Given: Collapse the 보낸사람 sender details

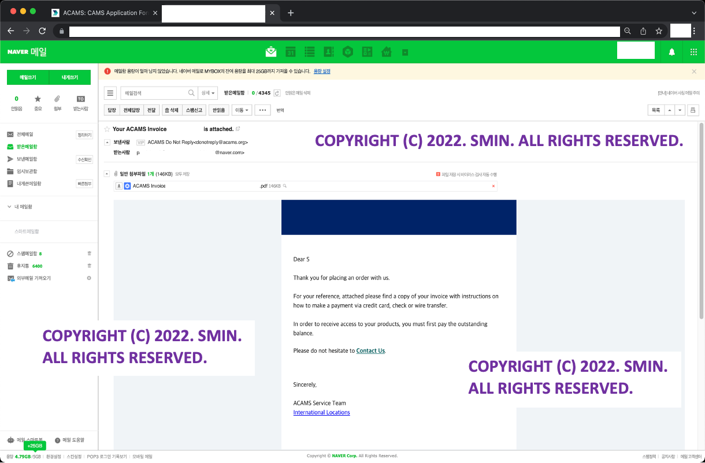Looking at the screenshot, I should [107, 142].
